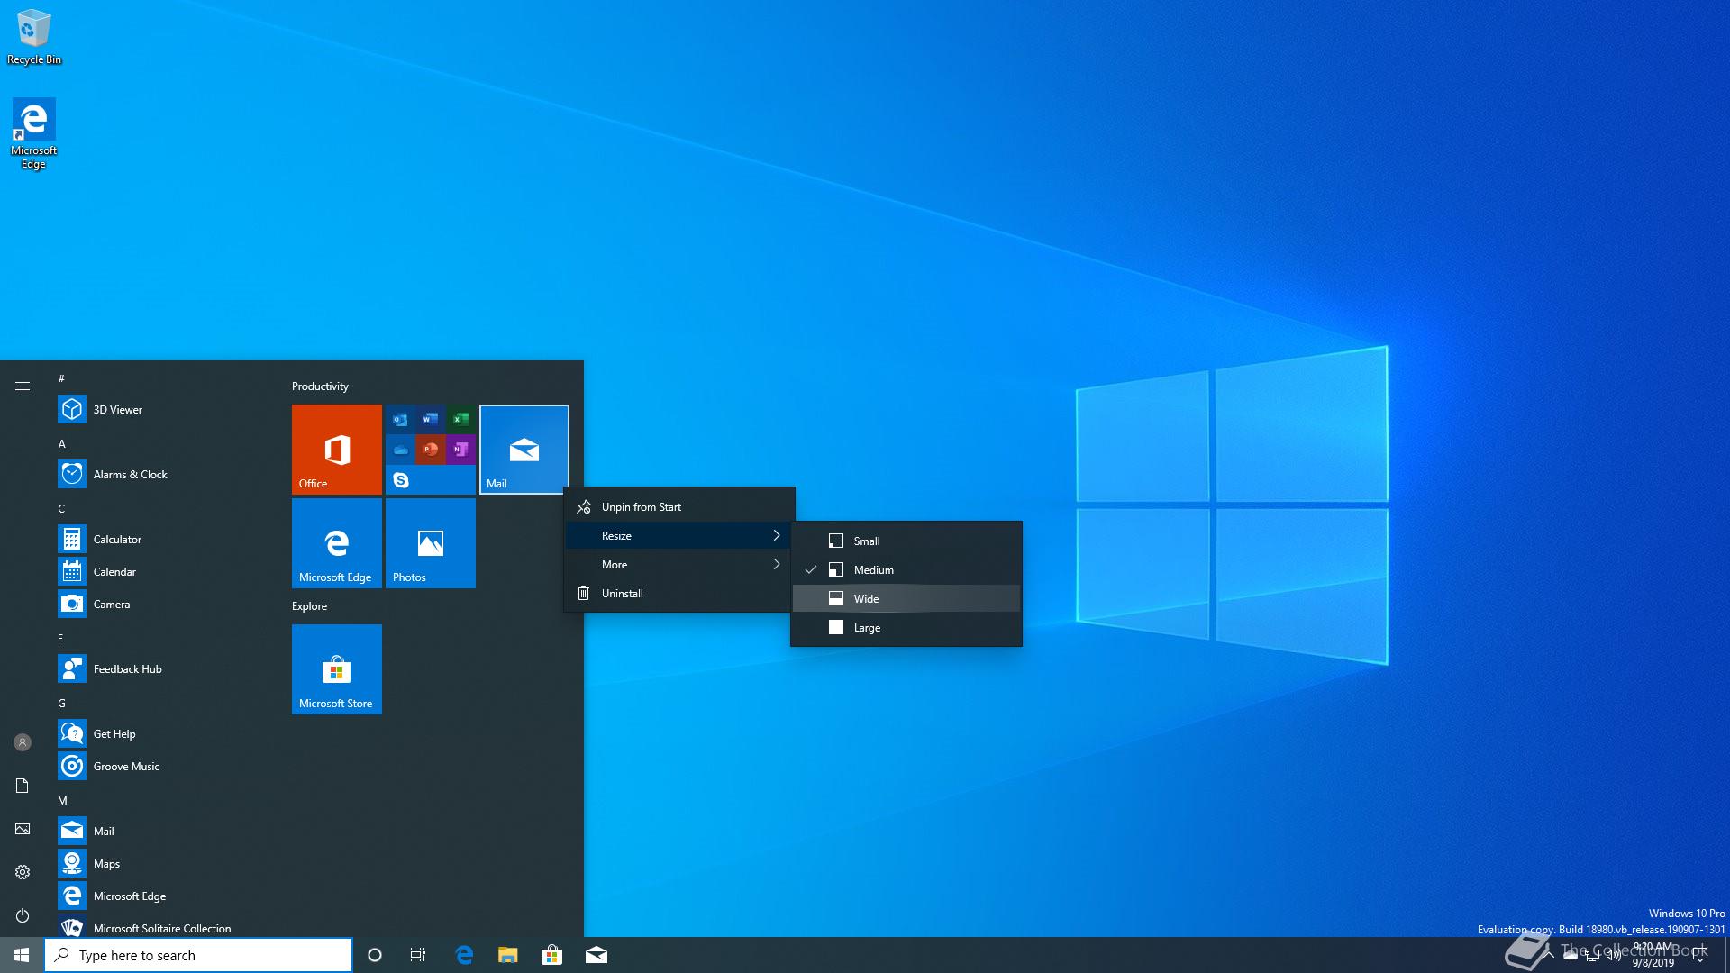This screenshot has height=973, width=1730.
Task: Open File Explorer from the taskbar
Action: [x=508, y=955]
